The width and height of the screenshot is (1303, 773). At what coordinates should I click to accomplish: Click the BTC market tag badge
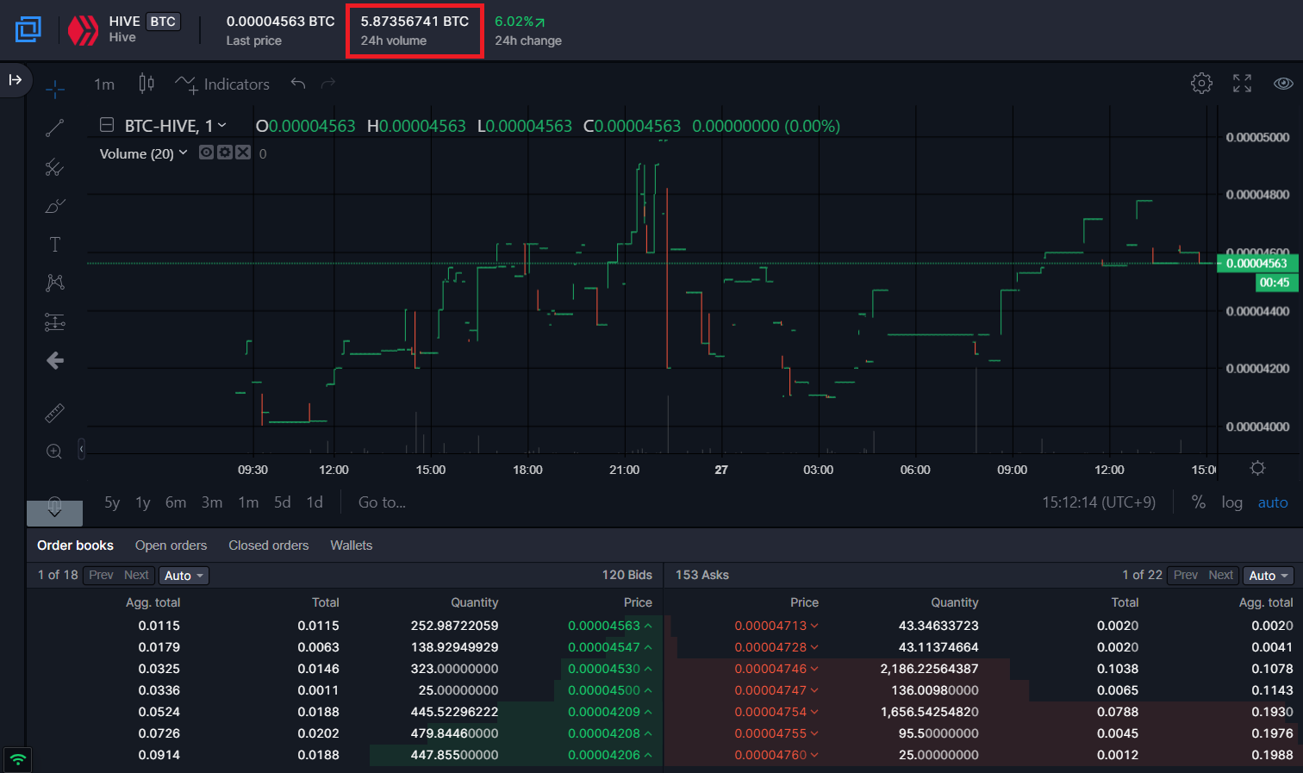163,22
